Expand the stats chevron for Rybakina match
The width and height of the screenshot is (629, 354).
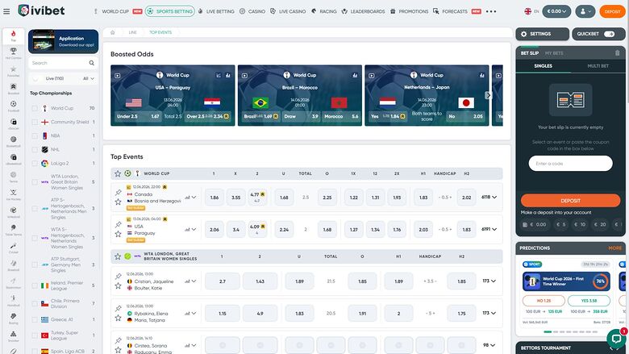pos(194,313)
